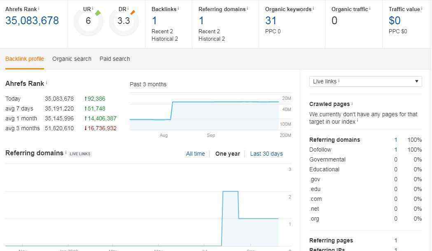The width and height of the screenshot is (432, 251).
Task: Click the .gov row label
Action: point(315,179)
